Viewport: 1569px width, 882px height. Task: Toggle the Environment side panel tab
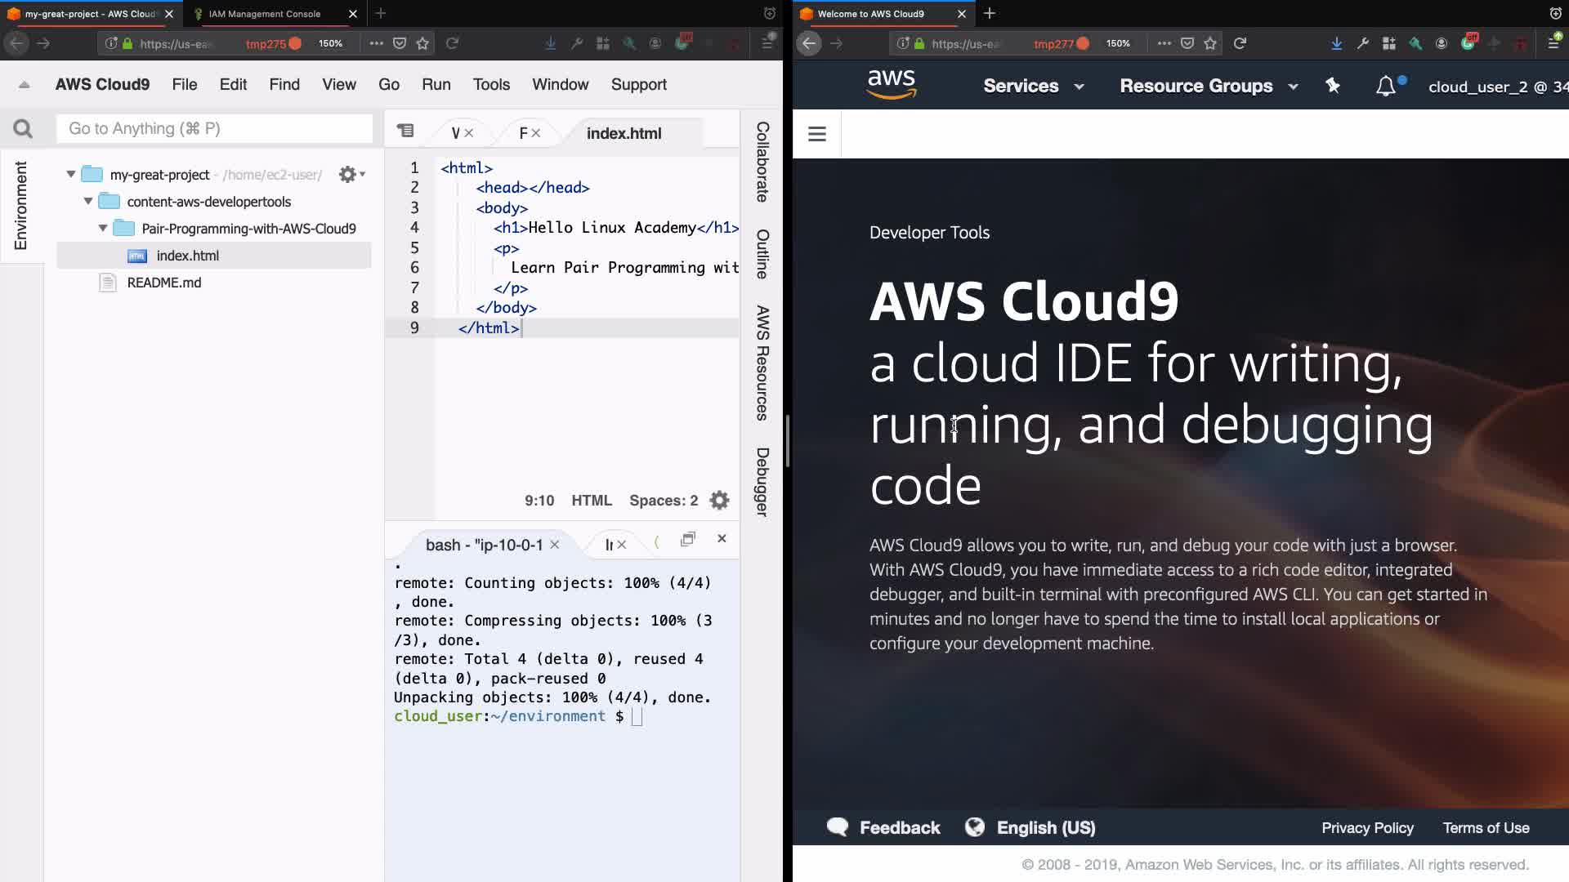(x=21, y=205)
